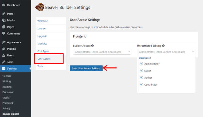Open Permalinks under Settings menu
The image size is (203, 117).
pyautogui.click(x=8, y=103)
